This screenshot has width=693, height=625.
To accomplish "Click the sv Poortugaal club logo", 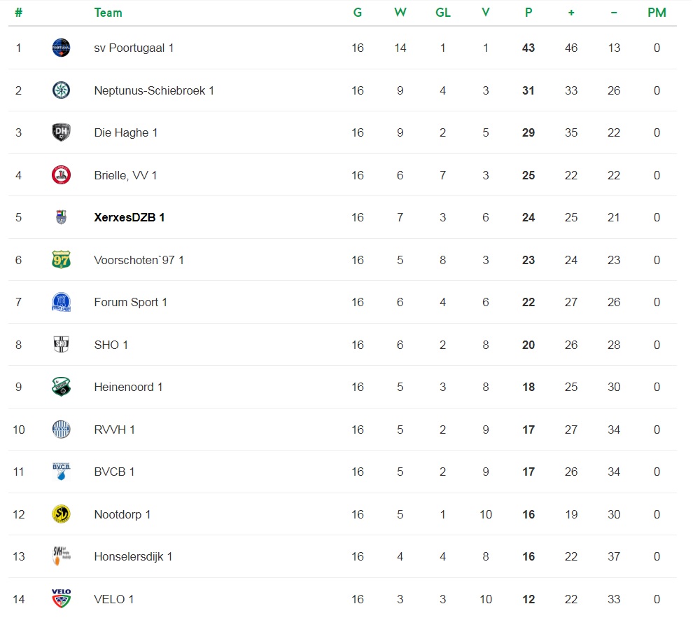I will click(x=61, y=48).
